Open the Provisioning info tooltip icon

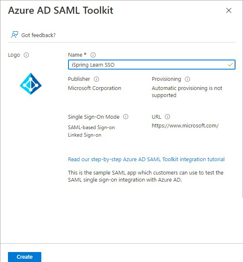coord(187,79)
